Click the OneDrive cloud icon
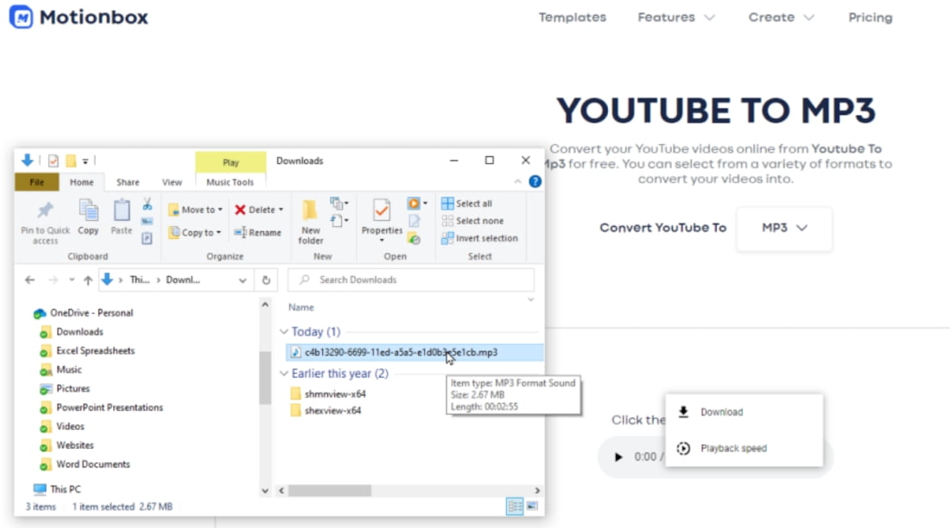 [40, 313]
